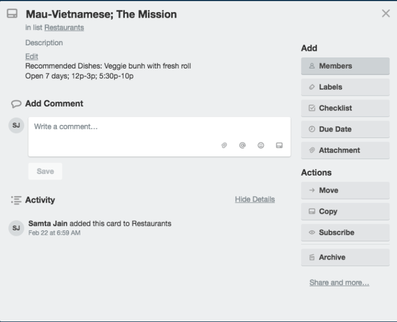Click the card icon beside the title
397x322 pixels.
pos(12,14)
